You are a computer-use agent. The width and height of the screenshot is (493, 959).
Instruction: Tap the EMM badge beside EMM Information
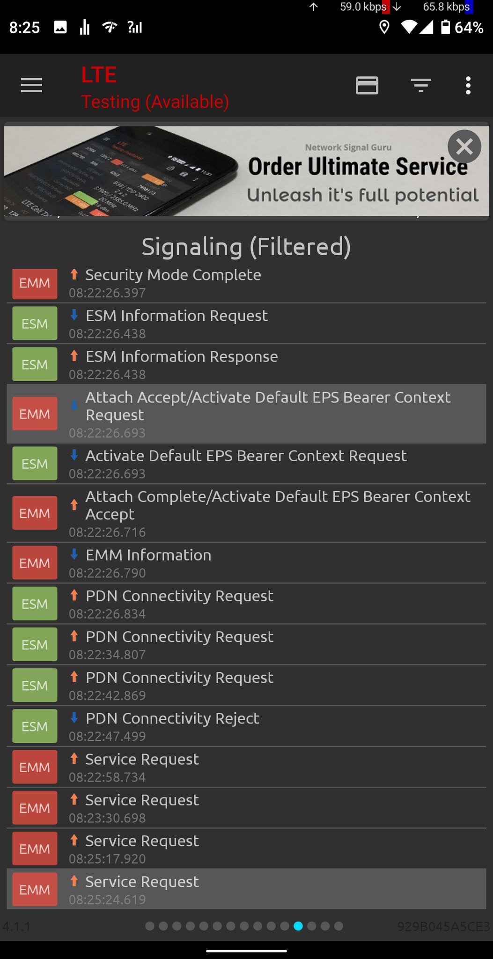click(x=35, y=563)
